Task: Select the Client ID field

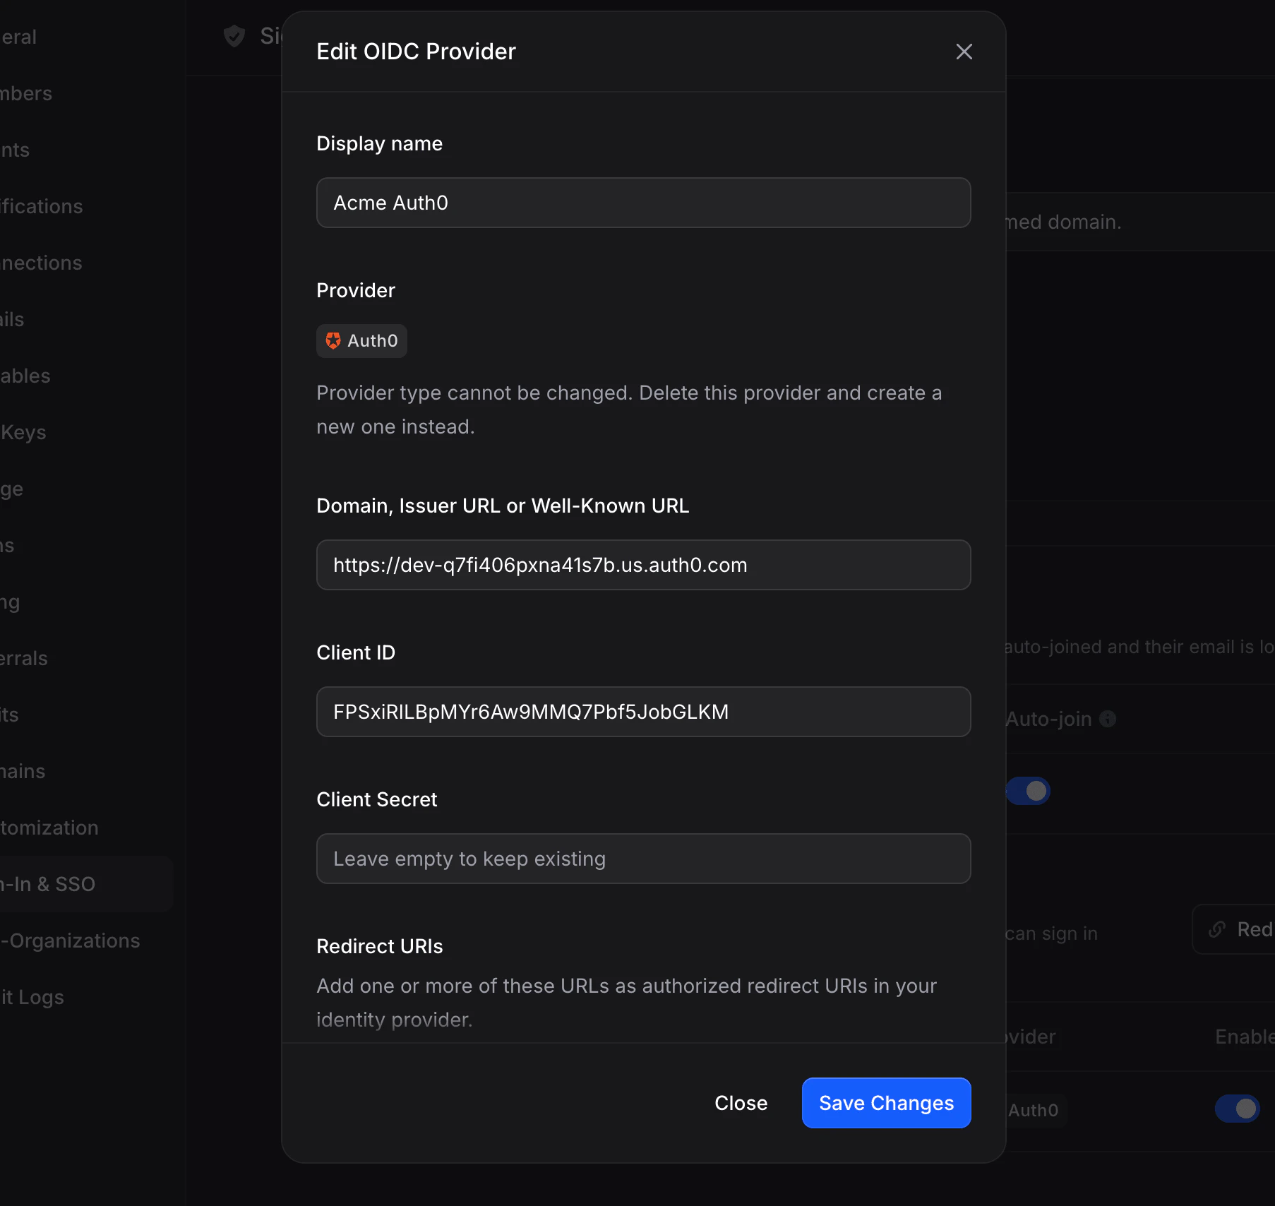Action: (643, 712)
